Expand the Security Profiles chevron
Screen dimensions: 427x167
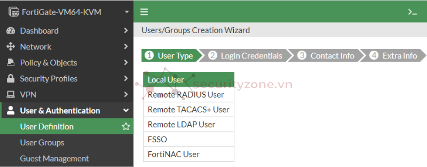pyautogui.click(x=126, y=79)
